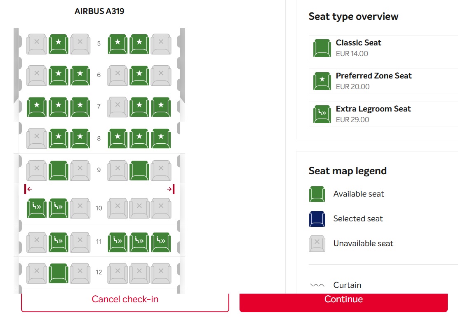Choose the extra legroom window seat on row 10's left side
The image size is (458, 318).
point(37,208)
